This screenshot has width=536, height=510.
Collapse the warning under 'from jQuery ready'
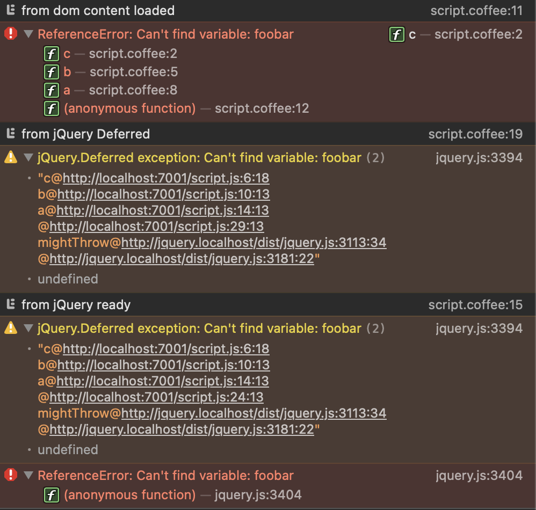pos(28,328)
